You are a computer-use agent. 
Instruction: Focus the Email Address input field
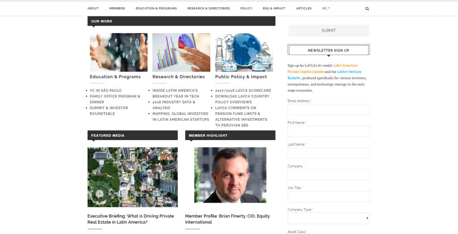pos(329,110)
